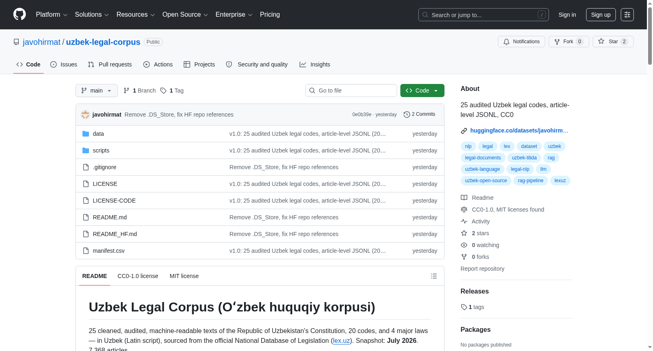Click the rag-pipeline topic tag

click(x=531, y=181)
